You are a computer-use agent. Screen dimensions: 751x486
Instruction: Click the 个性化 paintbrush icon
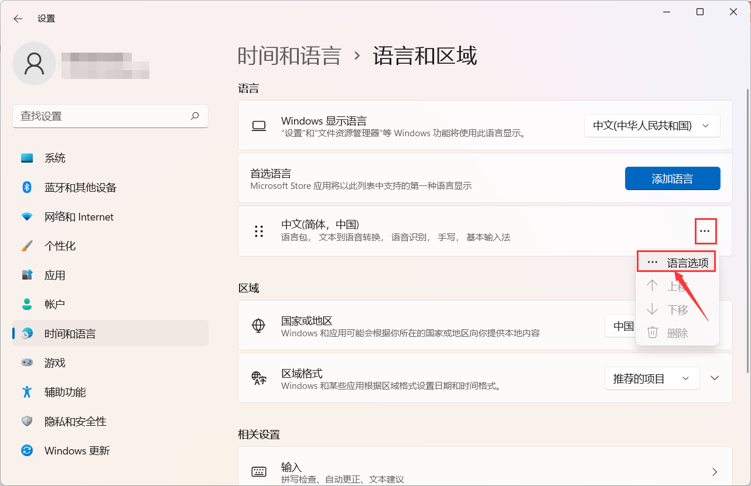27,246
